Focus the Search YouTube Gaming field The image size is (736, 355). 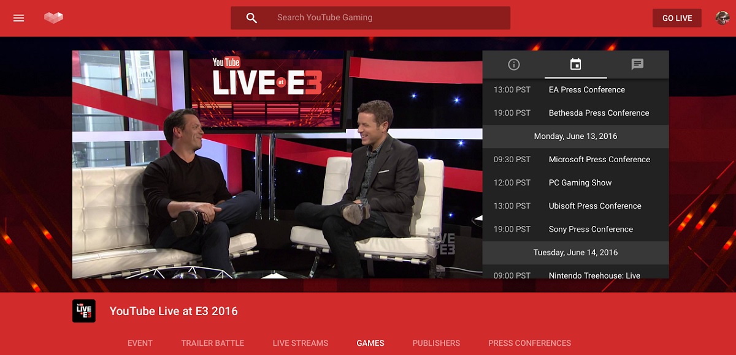click(370, 18)
